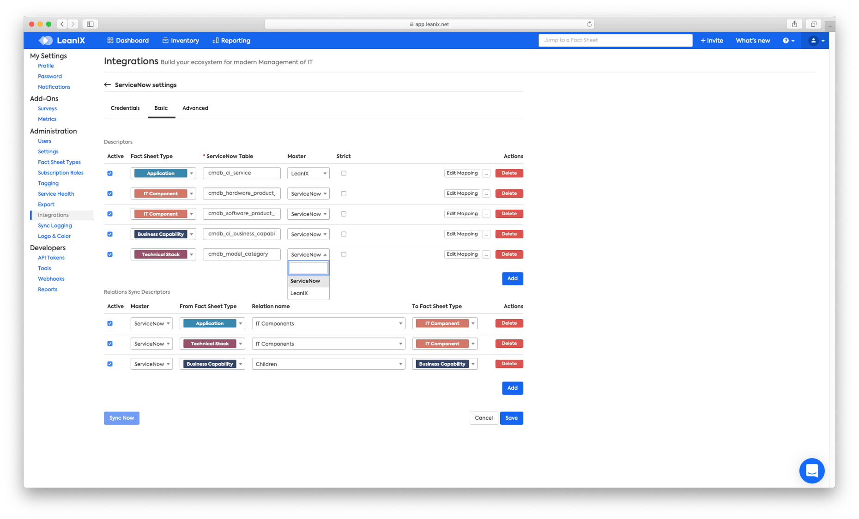The width and height of the screenshot is (859, 519).
Task: Click the back arrow beside ServiceNow settings
Action: 107,84
